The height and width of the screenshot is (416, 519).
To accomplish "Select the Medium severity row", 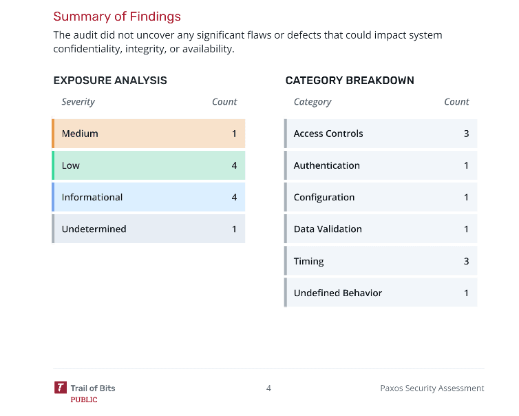I will coord(149,134).
